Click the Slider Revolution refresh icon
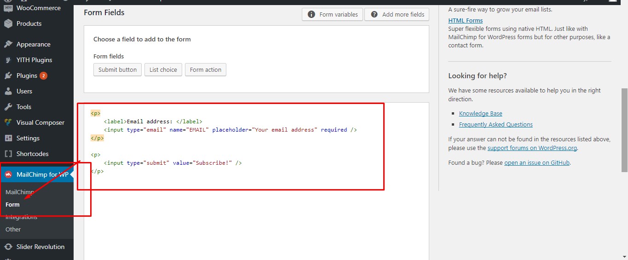 [x=8, y=247]
